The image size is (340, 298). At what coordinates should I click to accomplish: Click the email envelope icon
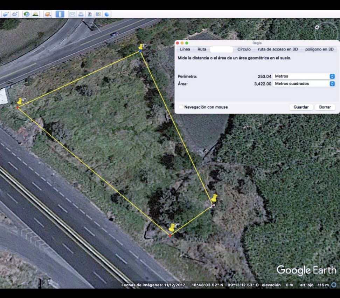coord(72,14)
